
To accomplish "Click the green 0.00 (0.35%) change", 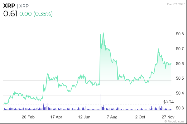I will [x=36, y=14].
